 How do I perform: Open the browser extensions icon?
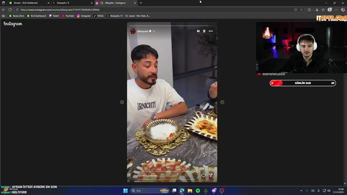point(309,10)
